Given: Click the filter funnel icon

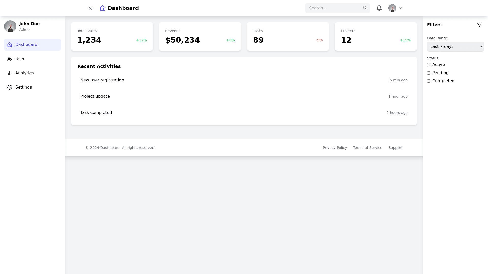Looking at the screenshot, I should point(479,25).
